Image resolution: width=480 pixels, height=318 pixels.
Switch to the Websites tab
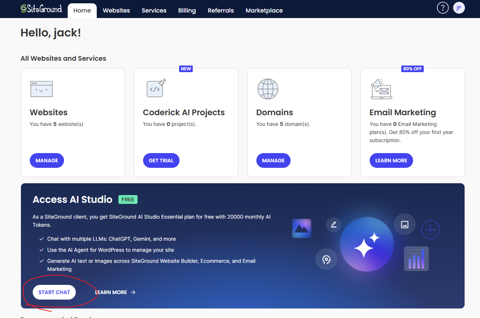(x=116, y=10)
